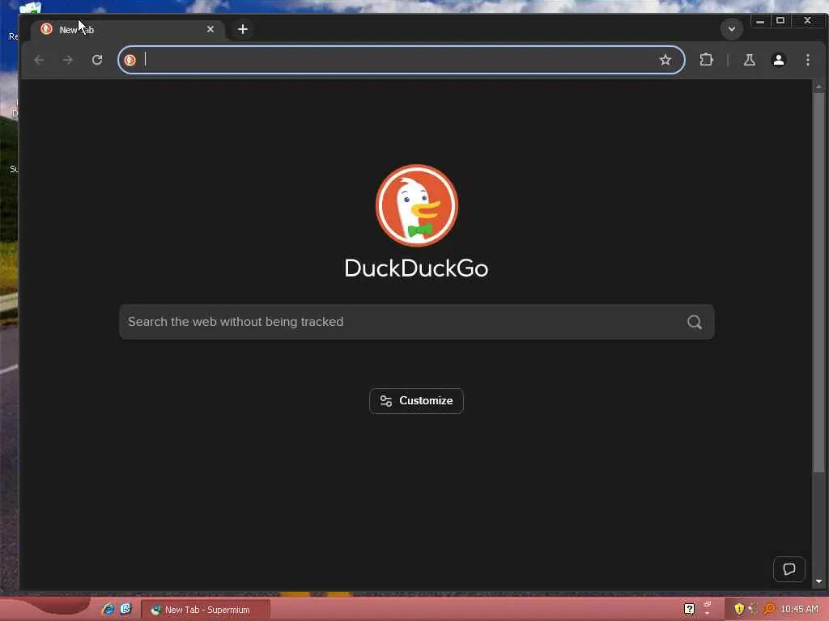The height and width of the screenshot is (621, 829).
Task: Click the security shield tray icon
Action: (x=739, y=609)
